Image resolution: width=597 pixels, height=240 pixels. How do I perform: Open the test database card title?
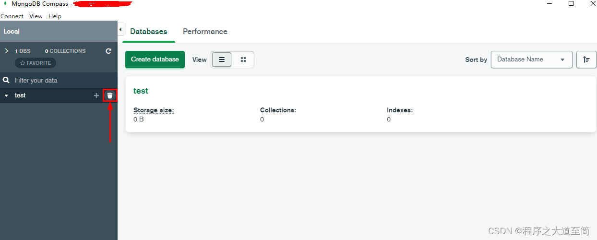click(x=141, y=91)
